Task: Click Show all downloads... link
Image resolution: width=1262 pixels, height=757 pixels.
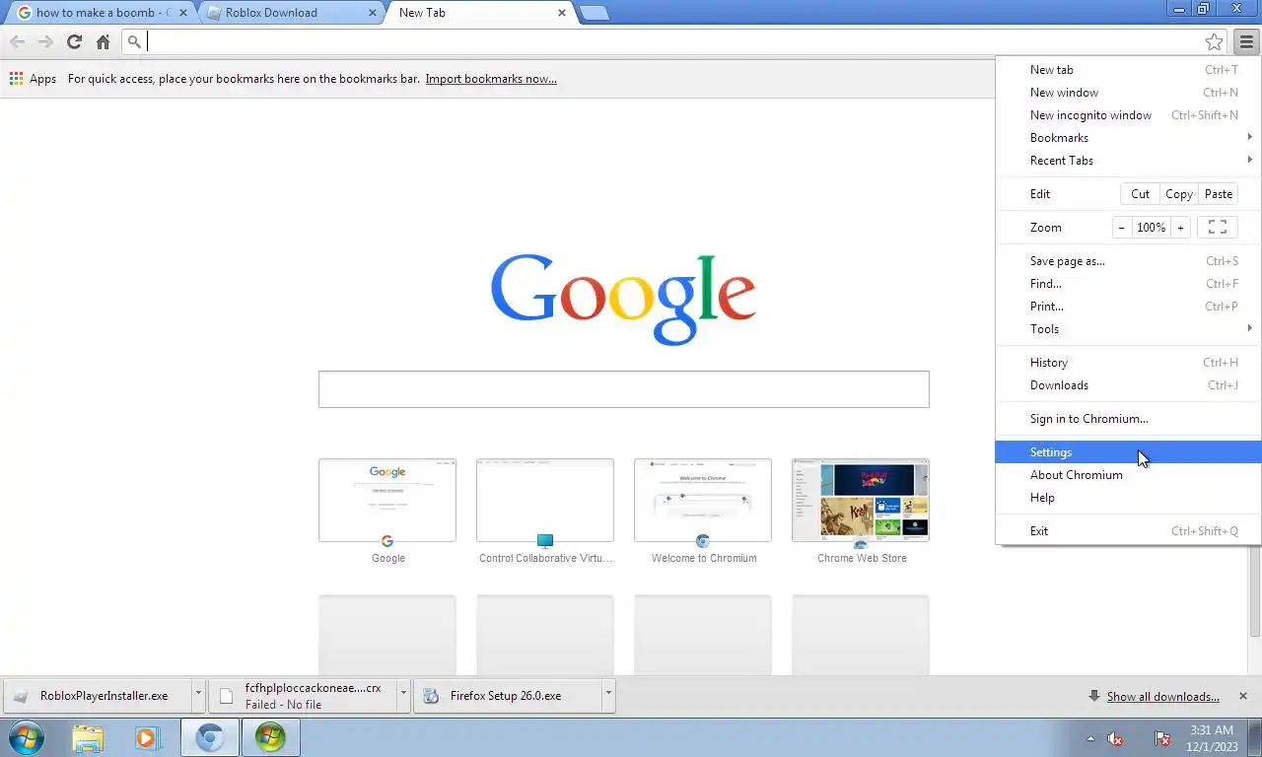Action: pos(1162,697)
